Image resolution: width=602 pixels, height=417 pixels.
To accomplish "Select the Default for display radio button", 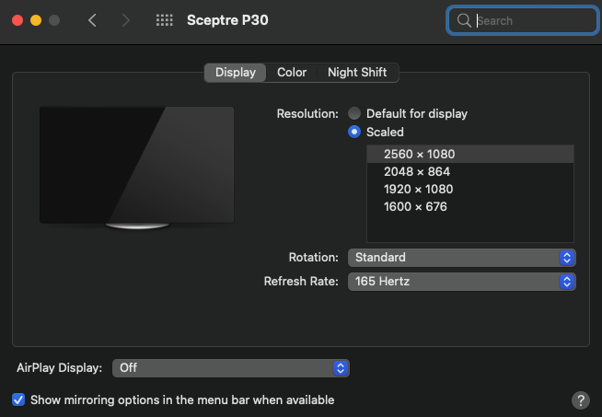I will (354, 114).
